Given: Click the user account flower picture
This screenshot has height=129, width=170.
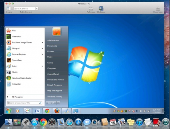Looking at the screenshot, I should click(57, 32).
